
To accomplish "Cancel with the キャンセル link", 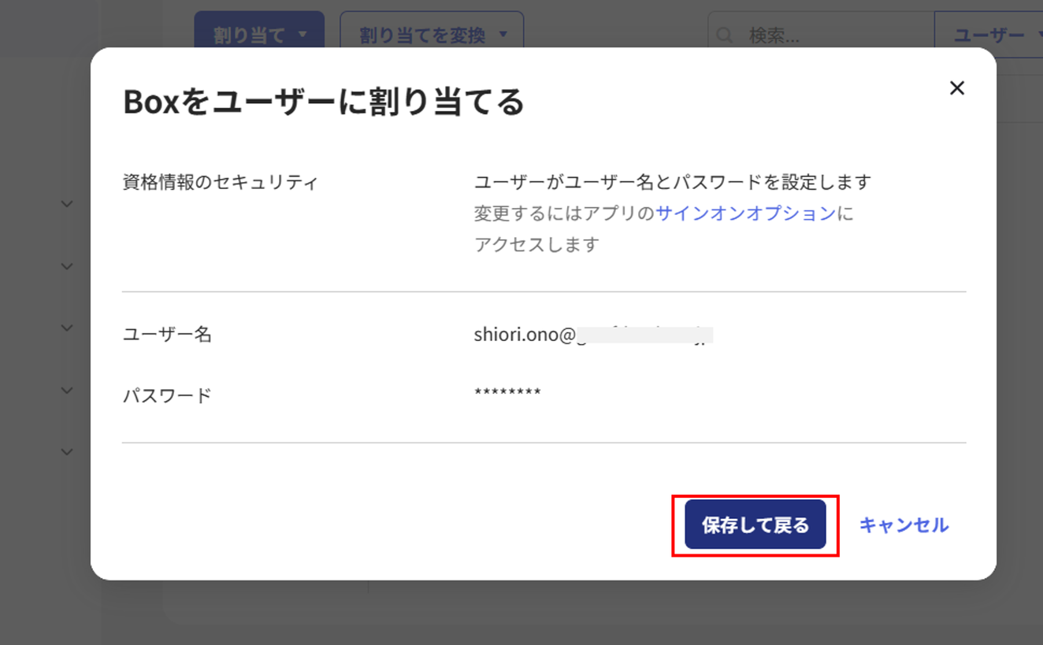I will click(904, 525).
